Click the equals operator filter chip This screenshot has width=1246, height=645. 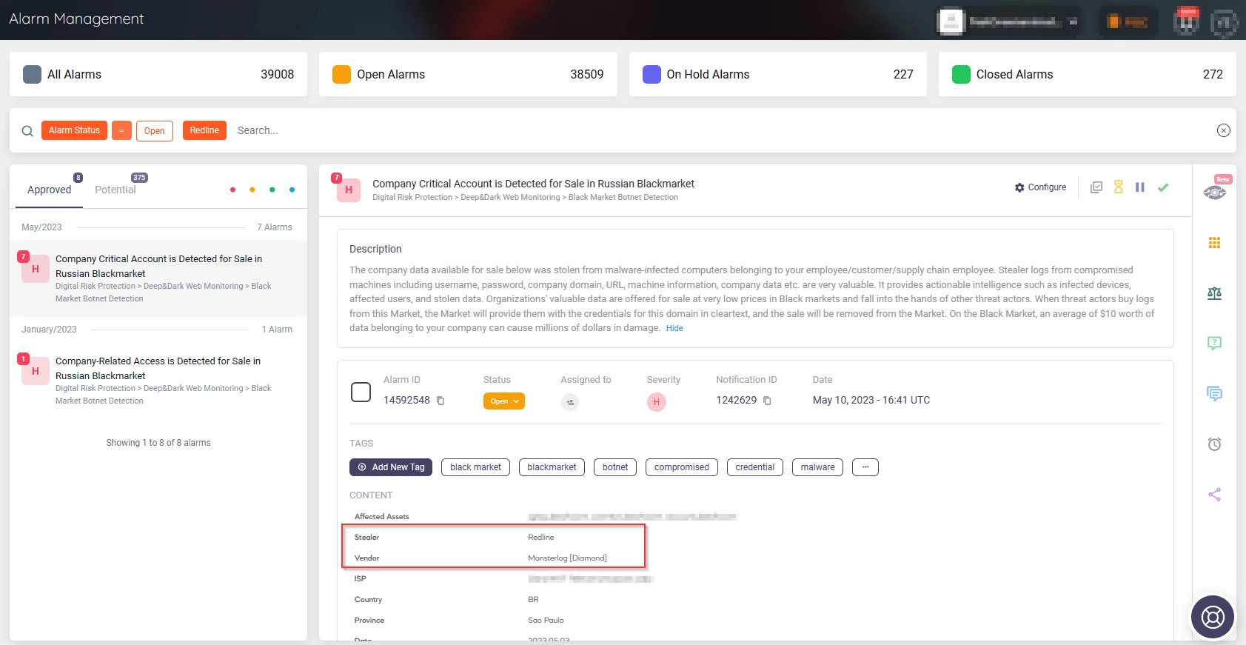[x=121, y=130]
